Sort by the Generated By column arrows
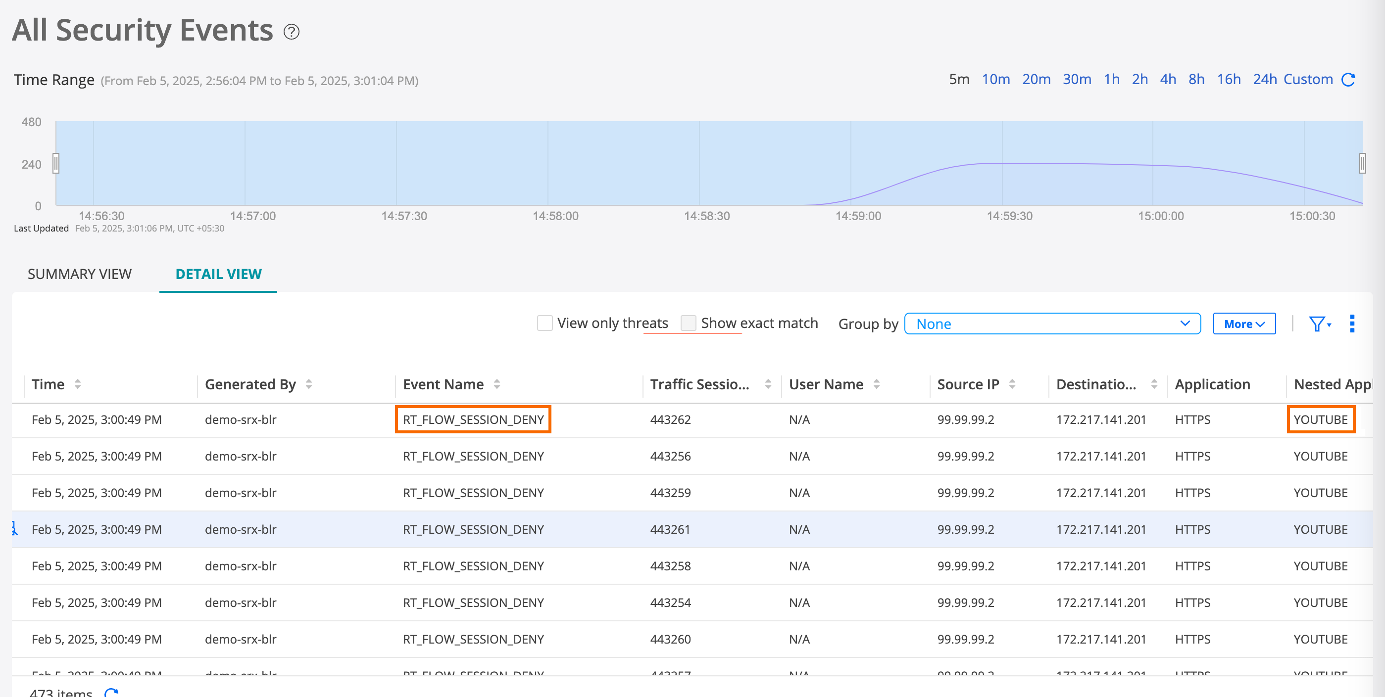 [x=308, y=384]
